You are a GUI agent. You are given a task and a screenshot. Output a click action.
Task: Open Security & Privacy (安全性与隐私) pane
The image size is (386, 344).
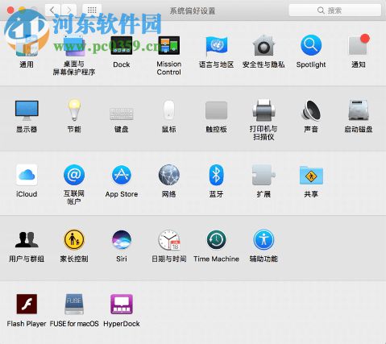(x=264, y=46)
